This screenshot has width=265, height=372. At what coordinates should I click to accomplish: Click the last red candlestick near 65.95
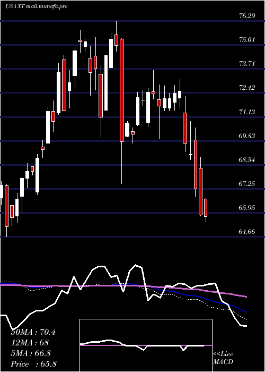[x=206, y=208]
